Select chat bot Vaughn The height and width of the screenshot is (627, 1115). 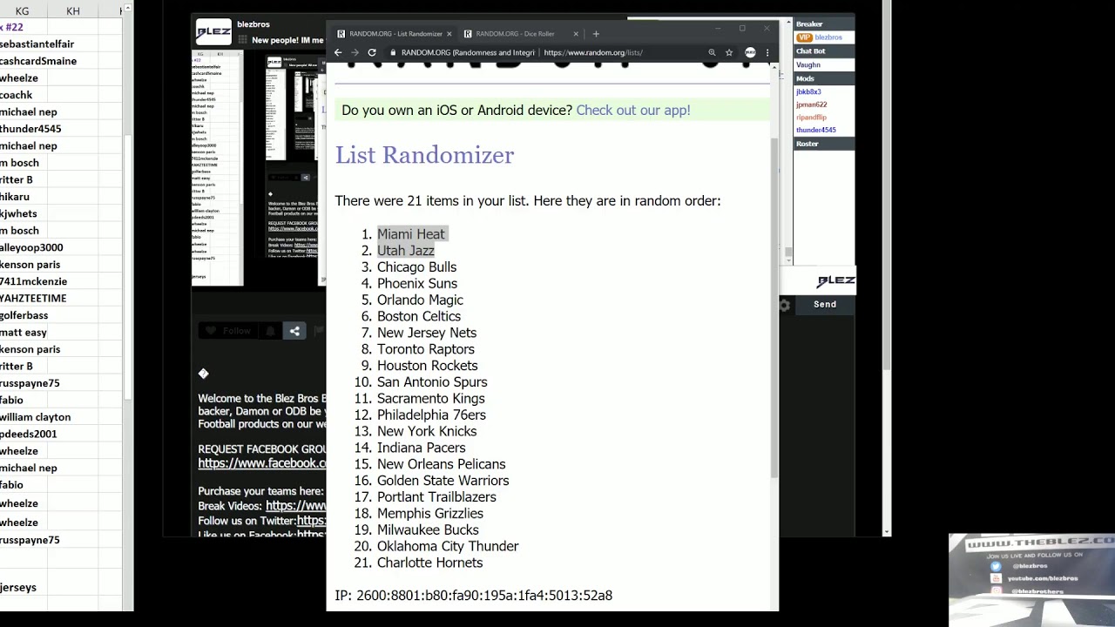coord(808,64)
